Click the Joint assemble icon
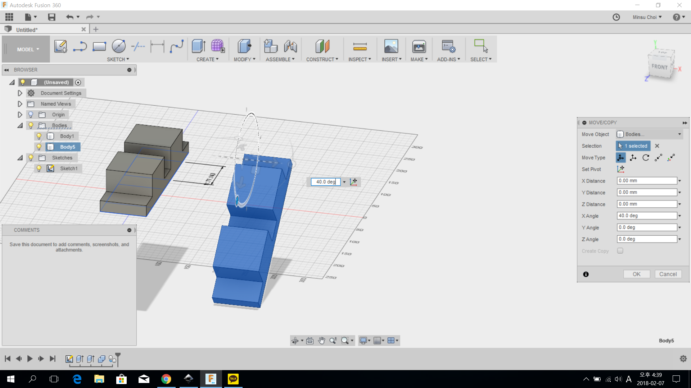Screen dimensions: 691x388 [290, 46]
